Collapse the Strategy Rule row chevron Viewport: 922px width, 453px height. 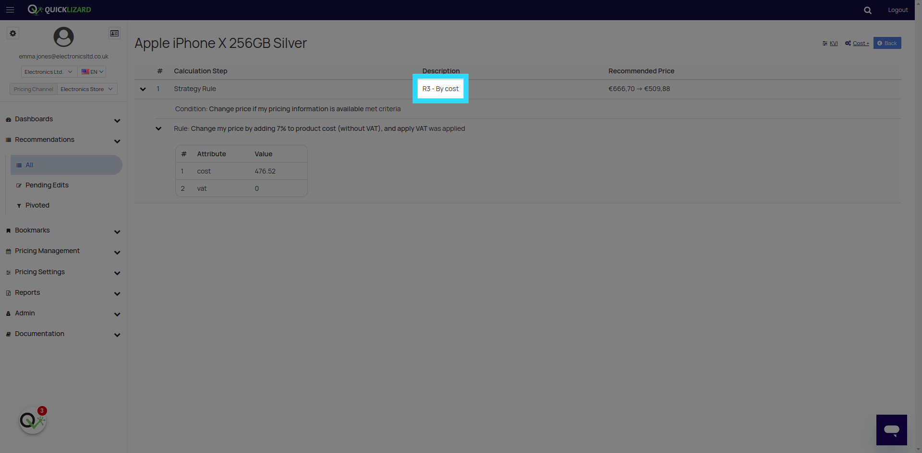(143, 89)
